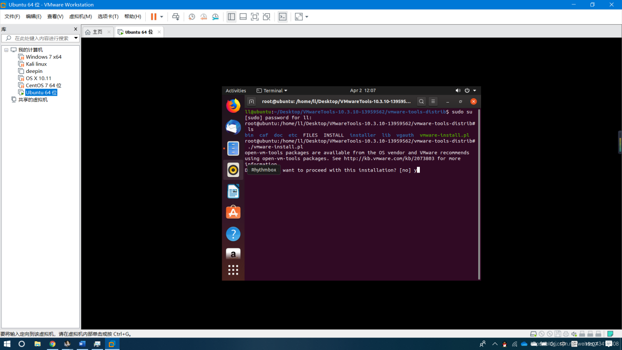Click Send Ctrl+Alt+Del toolbar icon

click(x=176, y=17)
